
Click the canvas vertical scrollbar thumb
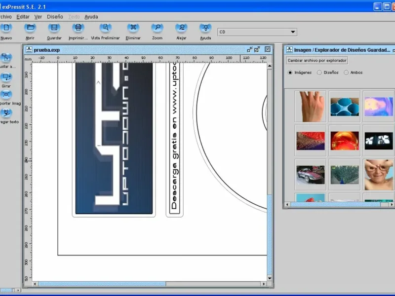270,235
